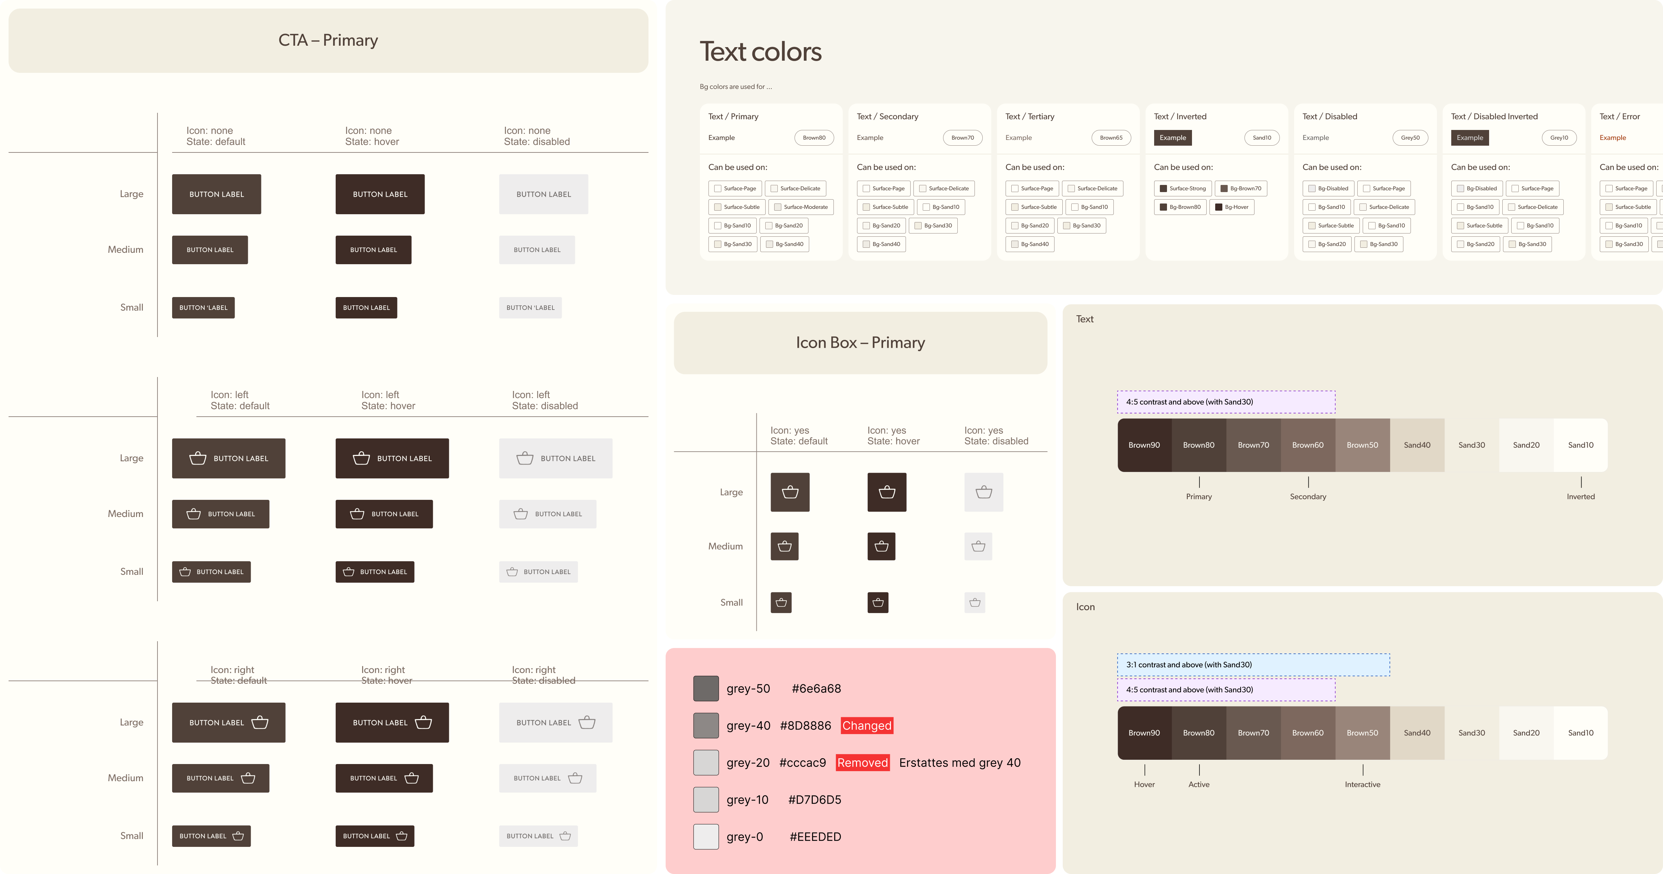Click the red Changed tag beside grey-40
The image size is (1663, 874).
point(866,725)
